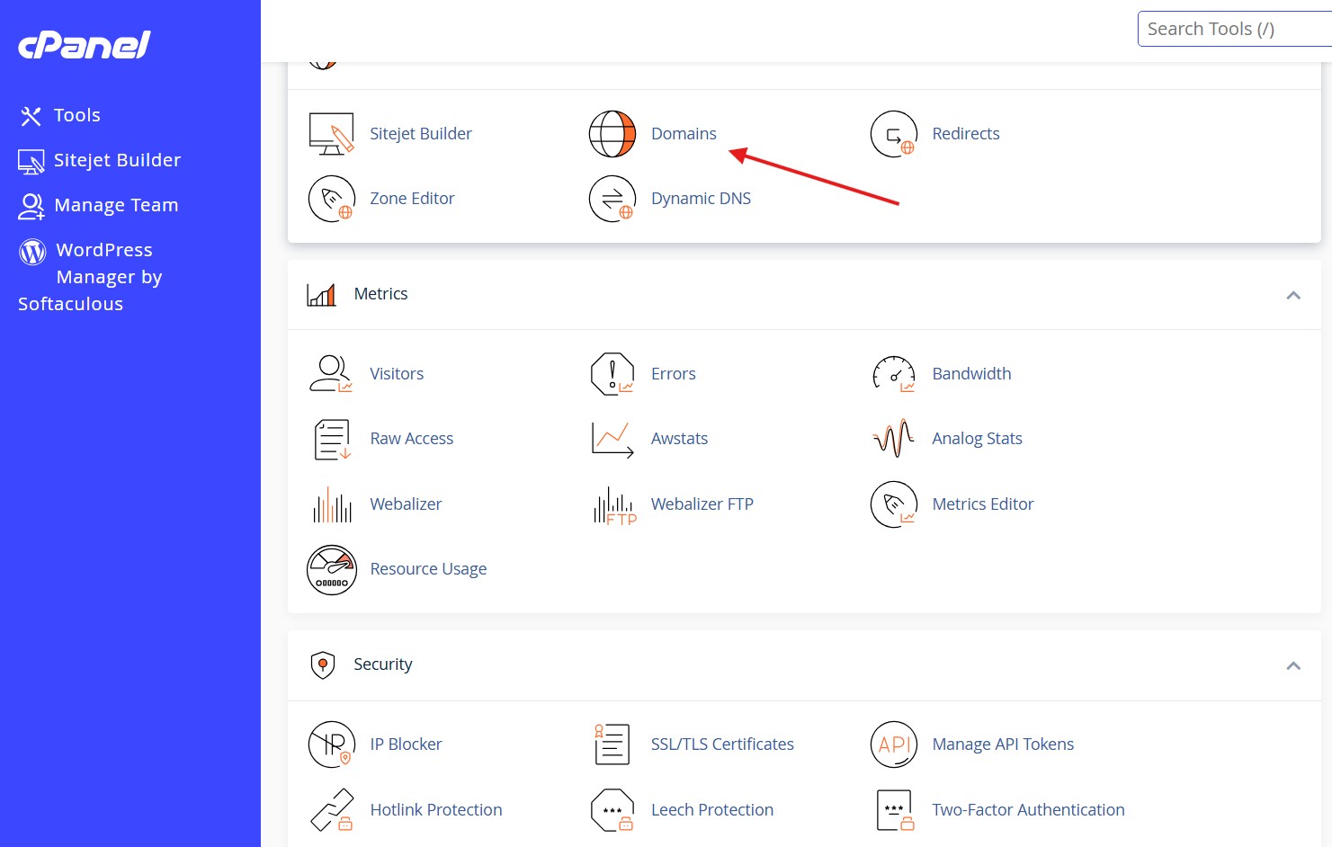Open the Redirects link text
Screen dimensions: 1332x847
(x=966, y=134)
